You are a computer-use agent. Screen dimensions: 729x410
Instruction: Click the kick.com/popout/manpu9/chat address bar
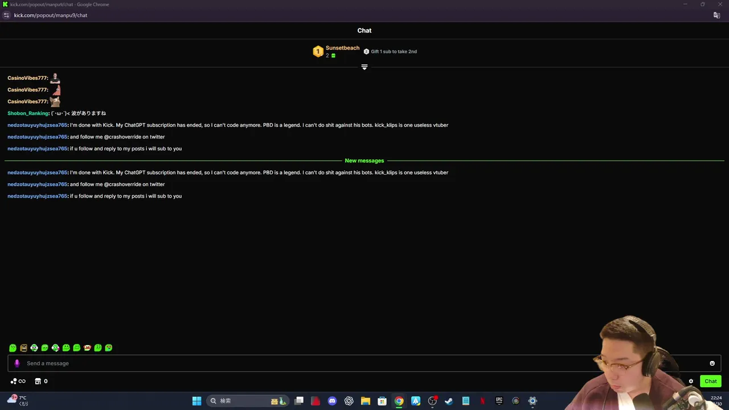pos(51,15)
